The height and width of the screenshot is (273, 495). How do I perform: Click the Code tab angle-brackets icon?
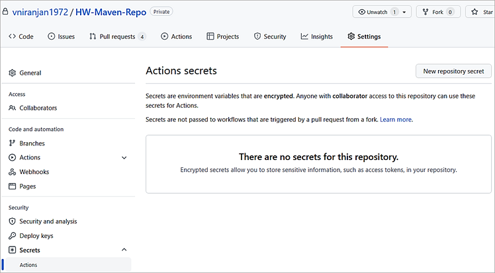pyautogui.click(x=13, y=36)
